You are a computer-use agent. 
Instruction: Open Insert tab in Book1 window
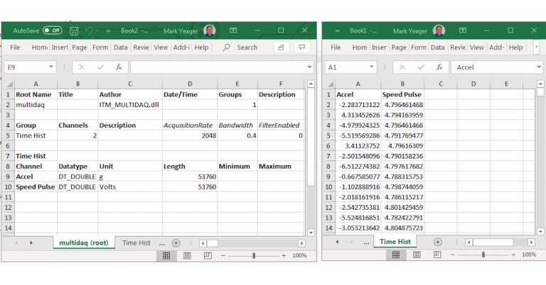tap(379, 47)
